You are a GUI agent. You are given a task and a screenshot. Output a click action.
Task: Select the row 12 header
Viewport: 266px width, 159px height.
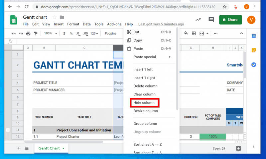pyautogui.click(x=18, y=137)
